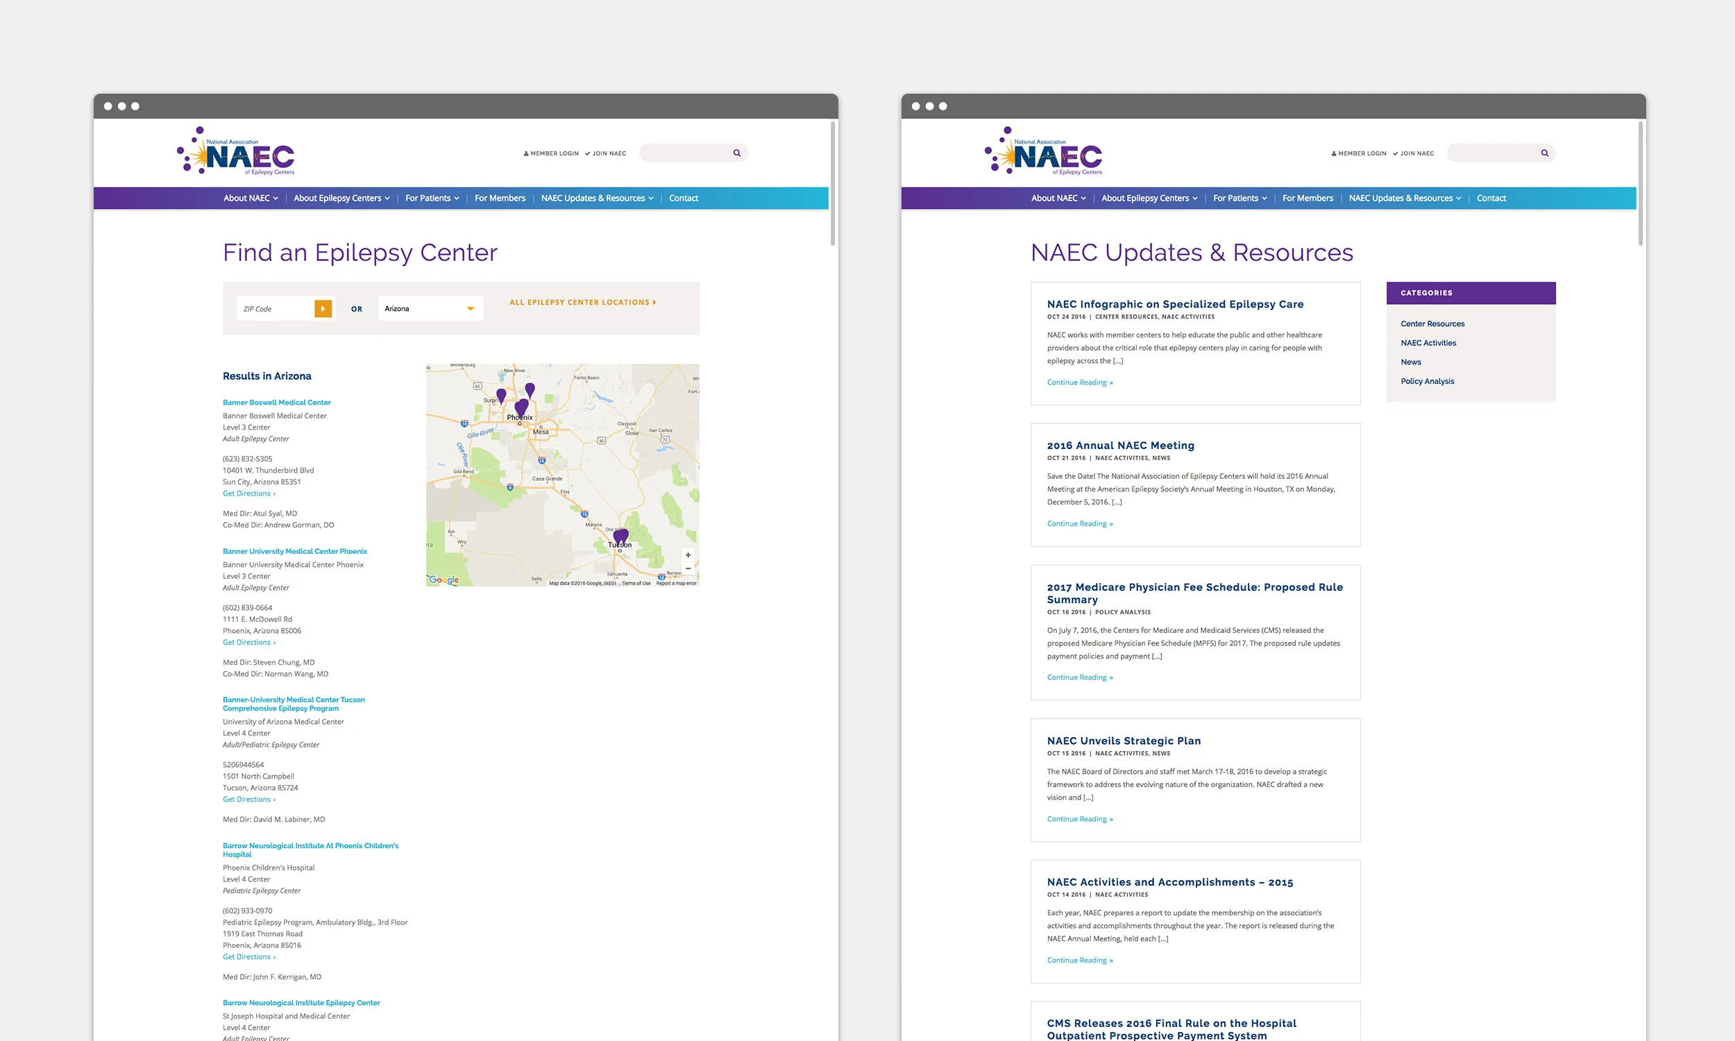
Task: Click Report a map error
Action: click(676, 583)
